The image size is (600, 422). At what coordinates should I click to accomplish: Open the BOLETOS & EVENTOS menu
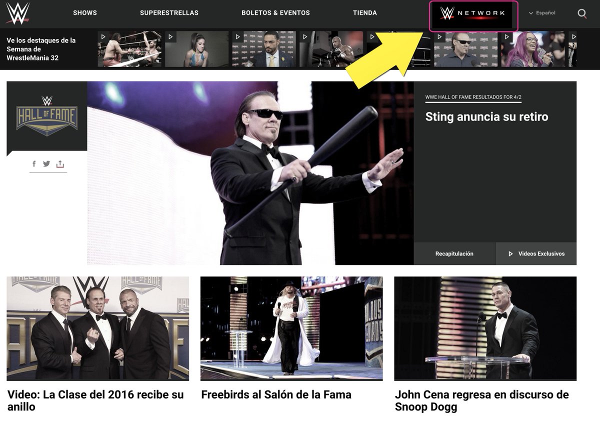(275, 13)
